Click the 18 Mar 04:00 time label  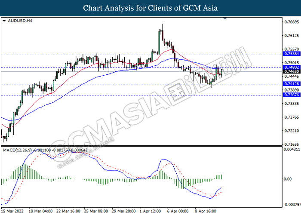coord(40,211)
